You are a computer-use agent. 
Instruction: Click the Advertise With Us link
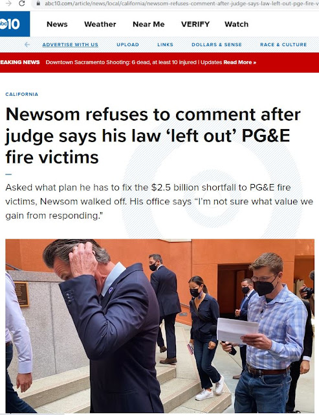pyautogui.click(x=71, y=45)
